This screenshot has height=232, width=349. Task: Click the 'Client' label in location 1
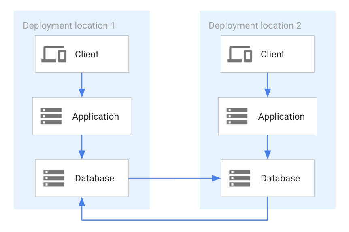(x=87, y=54)
